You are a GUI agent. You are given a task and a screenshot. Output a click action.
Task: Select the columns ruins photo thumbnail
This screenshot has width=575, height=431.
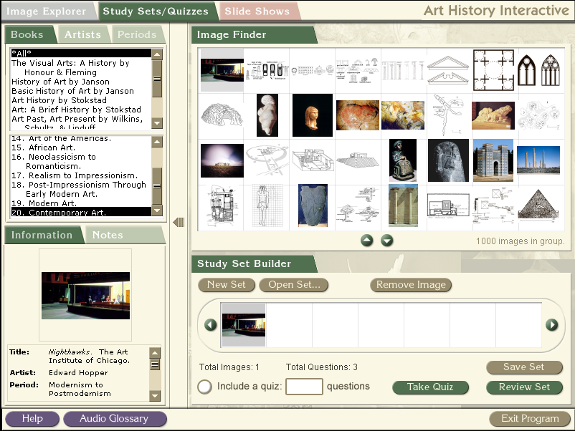(538, 160)
